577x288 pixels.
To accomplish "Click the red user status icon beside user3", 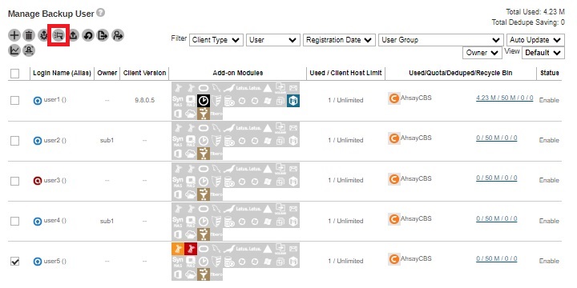I will [x=38, y=181].
